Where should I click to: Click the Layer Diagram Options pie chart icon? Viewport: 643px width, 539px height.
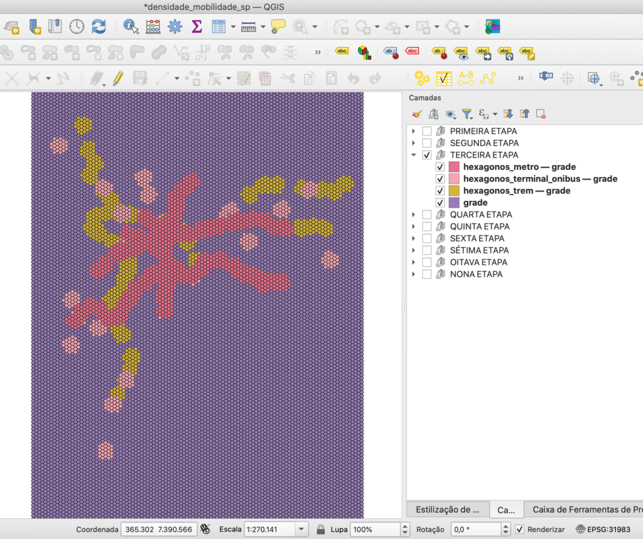pos(364,53)
